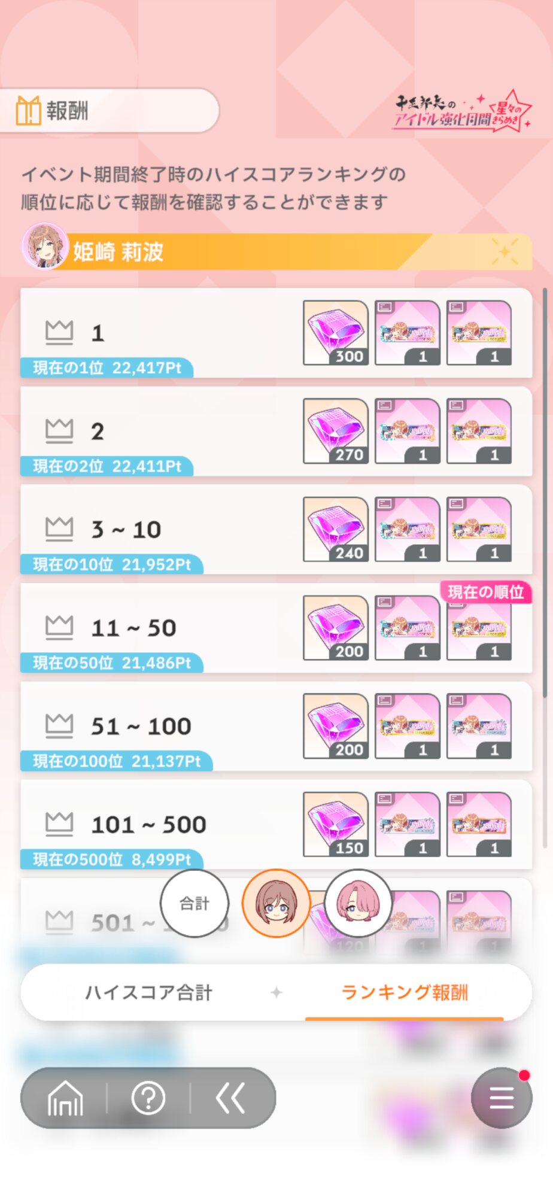Tap the 150 jewel reward for rank 101~500
Image resolution: width=553 pixels, height=1197 pixels.
[336, 824]
